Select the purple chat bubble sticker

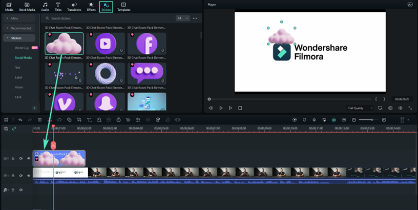click(147, 74)
